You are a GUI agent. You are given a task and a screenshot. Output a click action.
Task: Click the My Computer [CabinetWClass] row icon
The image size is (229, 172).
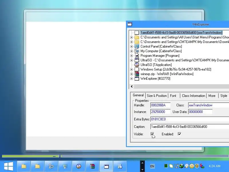[x=137, y=51]
